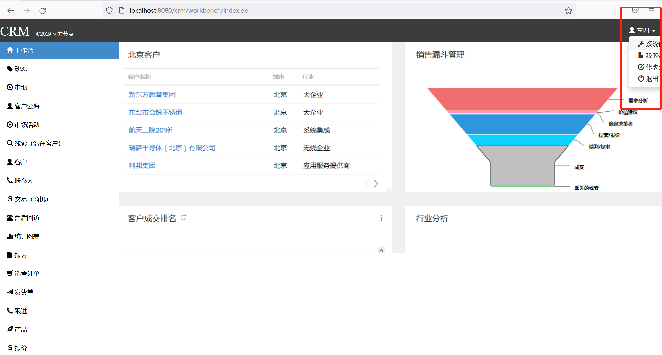The image size is (662, 355).
Task: Collapse the panel with the up chevron
Action: pyautogui.click(x=381, y=250)
